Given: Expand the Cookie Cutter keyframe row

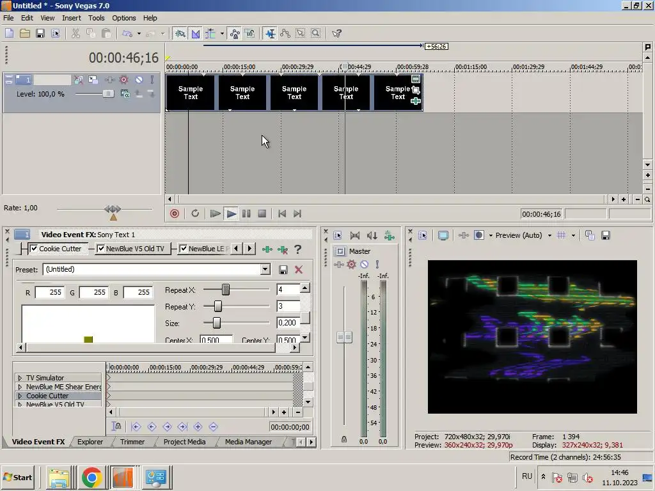Looking at the screenshot, I should 20,396.
